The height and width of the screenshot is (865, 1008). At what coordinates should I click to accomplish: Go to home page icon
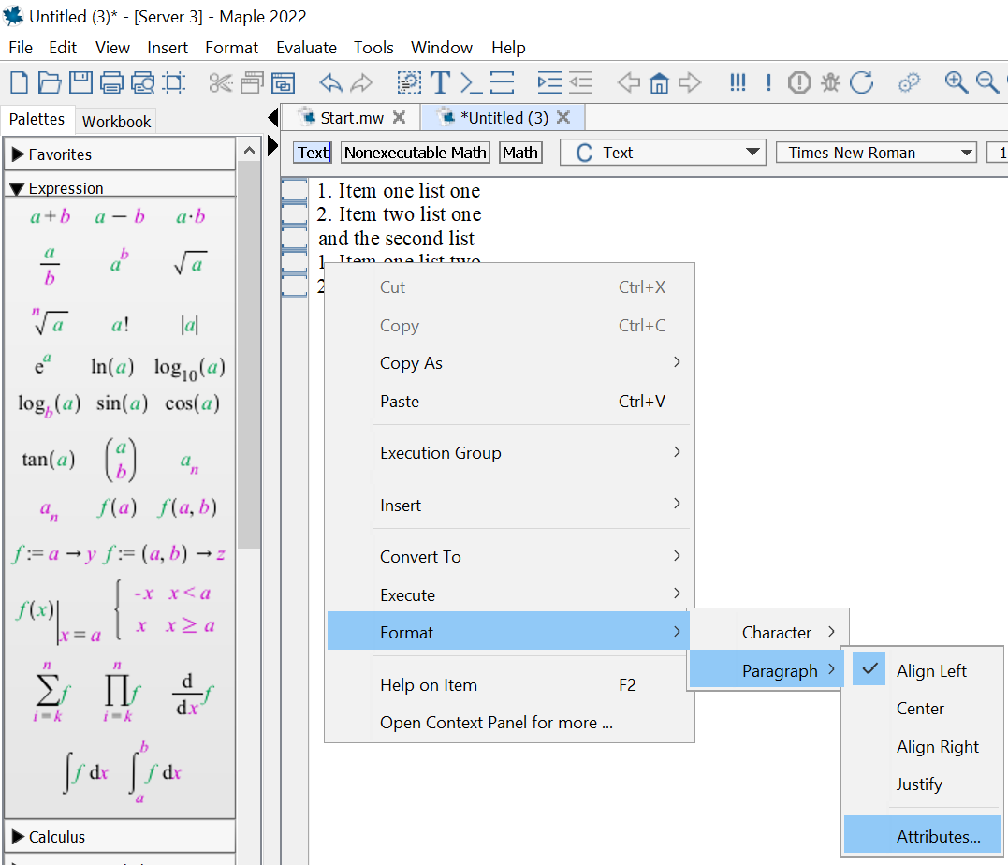(659, 82)
